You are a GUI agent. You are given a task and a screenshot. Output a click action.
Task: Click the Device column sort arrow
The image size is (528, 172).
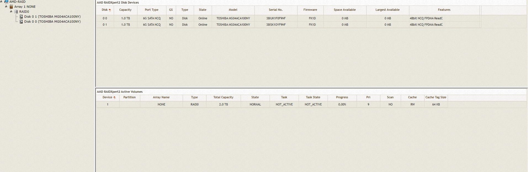pos(115,97)
